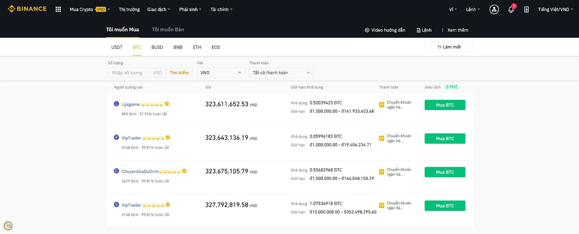The width and height of the screenshot is (579, 234).
Task: Open the Fiat VND dropdown
Action: click(221, 73)
